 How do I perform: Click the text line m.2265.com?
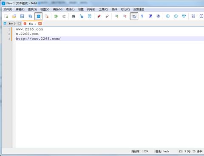[27, 34]
